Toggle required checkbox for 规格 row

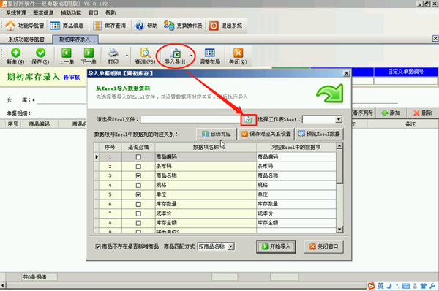click(138, 185)
